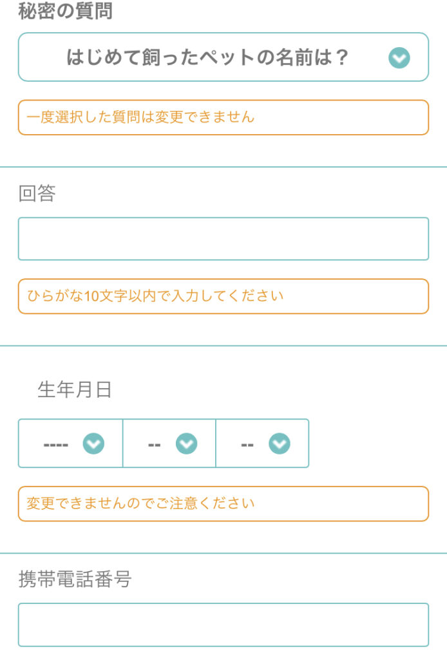Click the 携帯電話番号 field label
This screenshot has width=447, height=660.
point(75,579)
